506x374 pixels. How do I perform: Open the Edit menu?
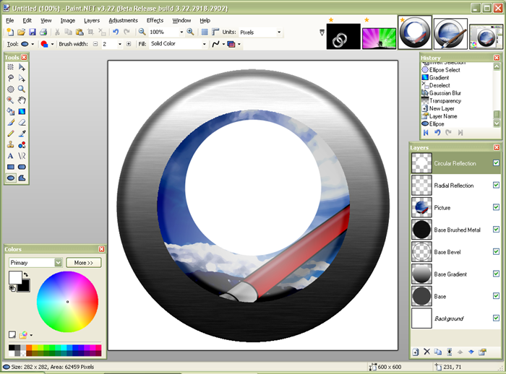click(27, 20)
